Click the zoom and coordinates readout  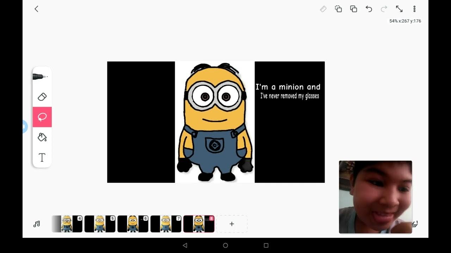coord(405,21)
